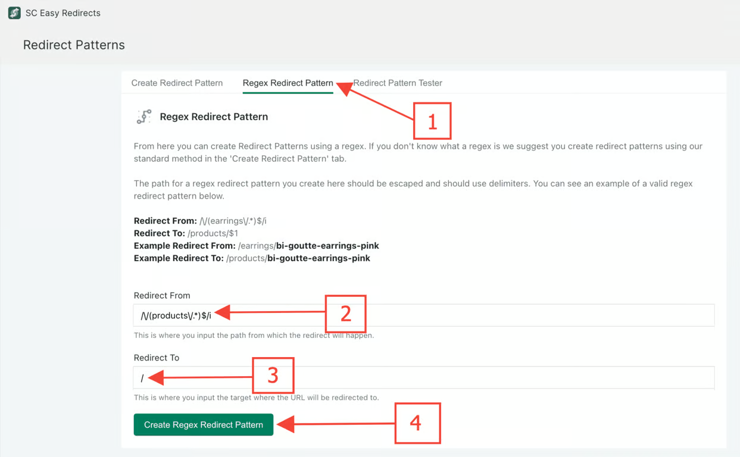Click the Create Regex Redirect Pattern button
The image size is (740, 457).
pos(203,425)
